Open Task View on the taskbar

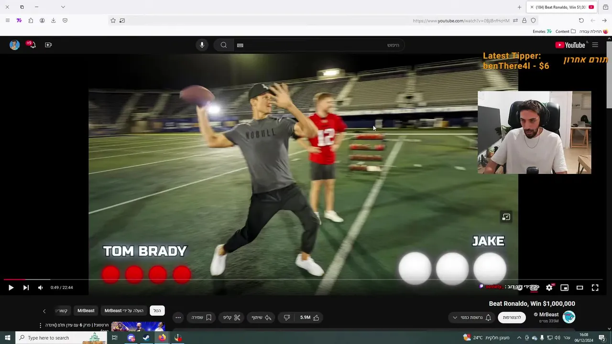115,338
